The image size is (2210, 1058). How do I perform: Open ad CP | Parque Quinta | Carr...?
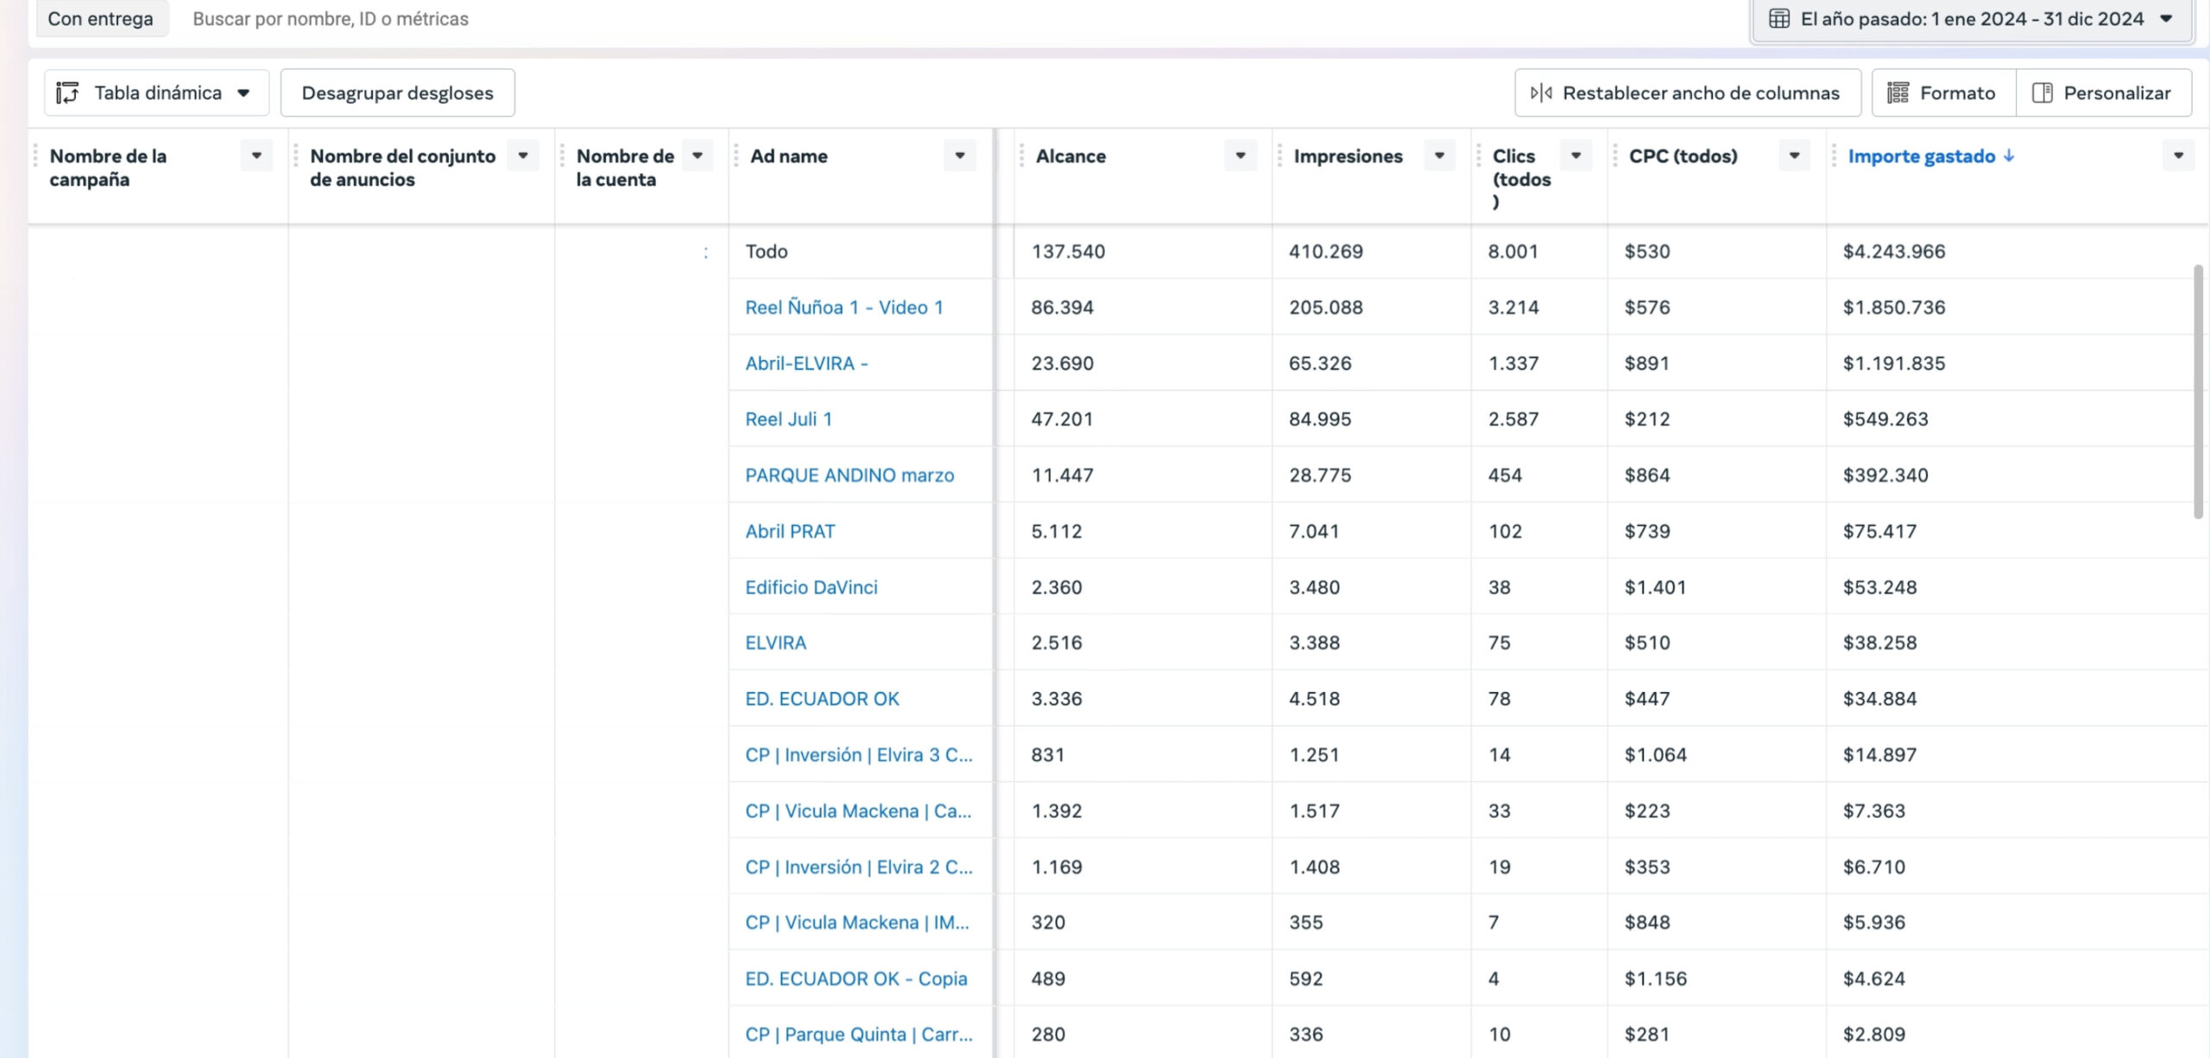pos(859,1035)
